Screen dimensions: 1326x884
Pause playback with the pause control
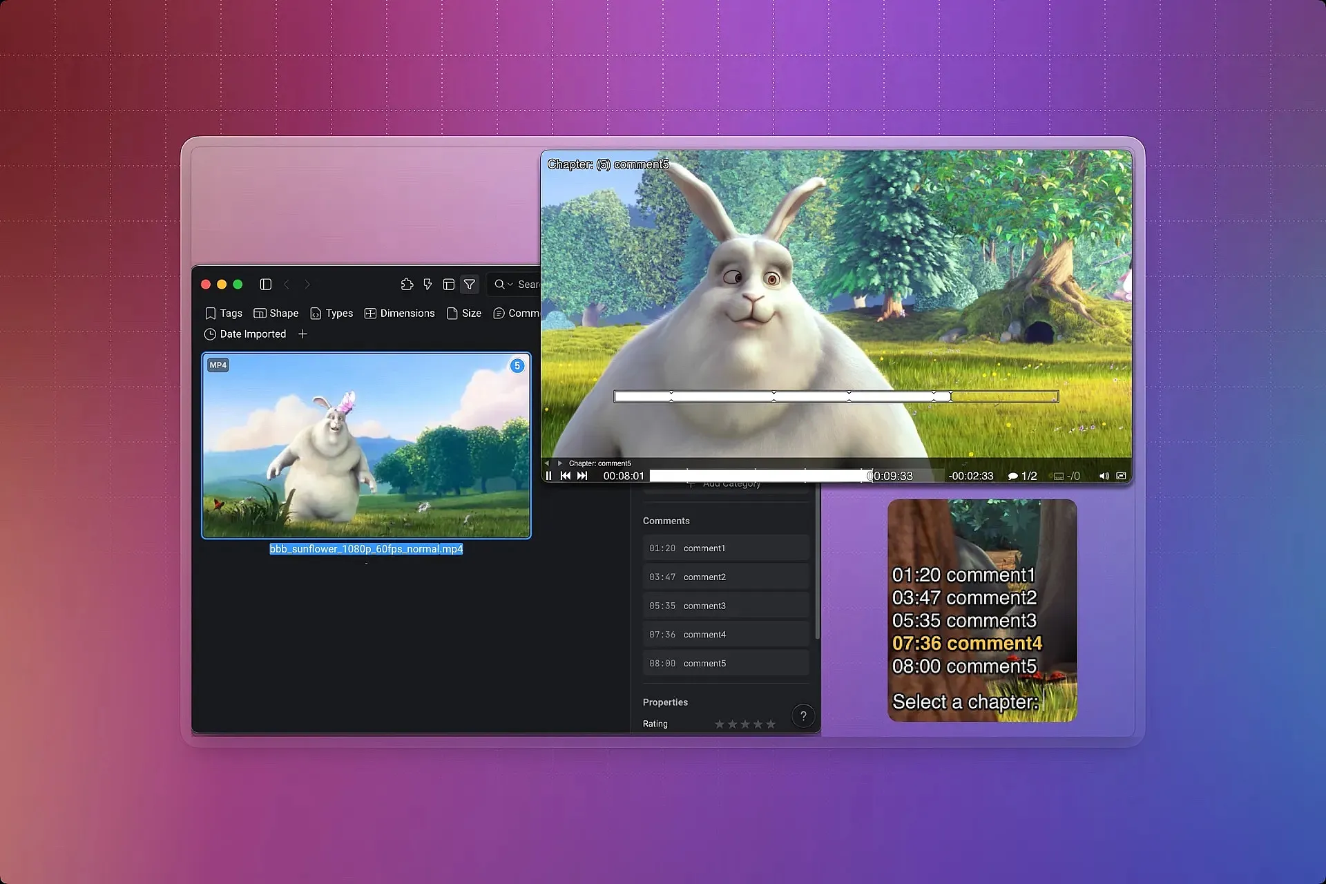548,475
